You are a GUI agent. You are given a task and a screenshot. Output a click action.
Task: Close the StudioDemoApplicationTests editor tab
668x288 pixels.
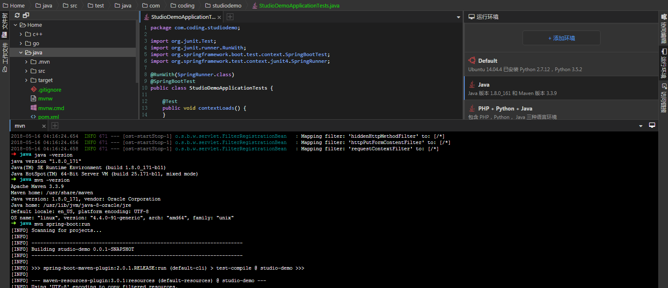pyautogui.click(x=219, y=17)
